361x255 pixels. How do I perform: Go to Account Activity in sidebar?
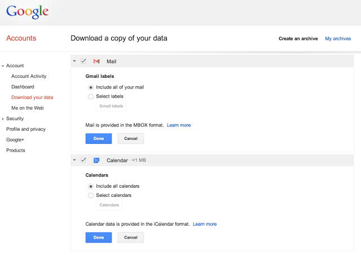[x=29, y=76]
